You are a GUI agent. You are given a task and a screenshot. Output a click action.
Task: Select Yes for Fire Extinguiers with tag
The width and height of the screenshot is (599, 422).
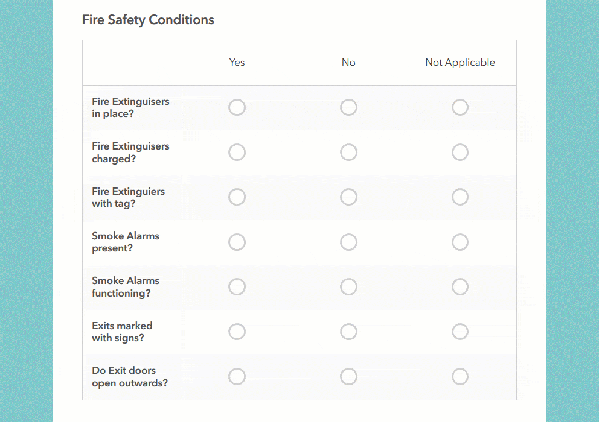point(237,197)
